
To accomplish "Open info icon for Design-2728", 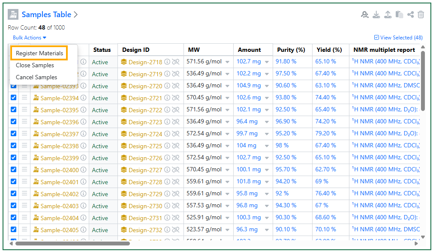I will click(x=167, y=182).
